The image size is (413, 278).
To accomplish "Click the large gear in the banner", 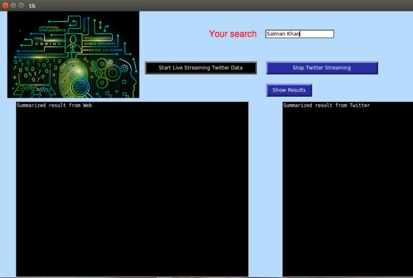I will tap(113, 73).
